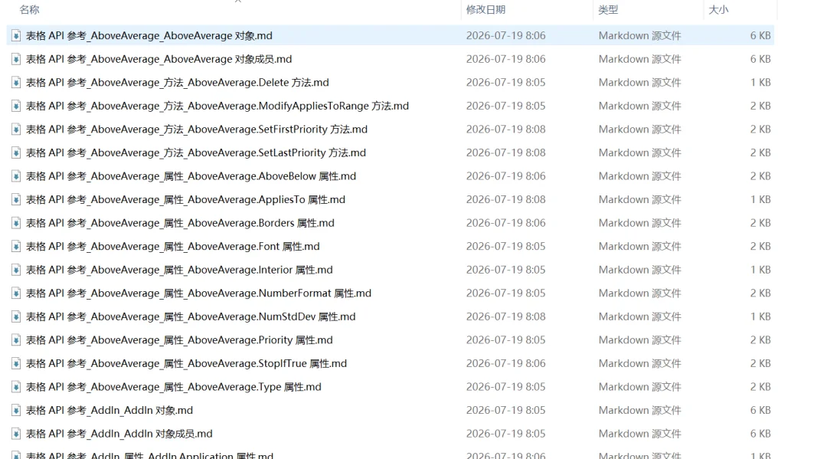Viewport: 827px width, 459px height.
Task: Click file icon for AddIn_AddIn 对象成员.md
Action: click(x=16, y=434)
